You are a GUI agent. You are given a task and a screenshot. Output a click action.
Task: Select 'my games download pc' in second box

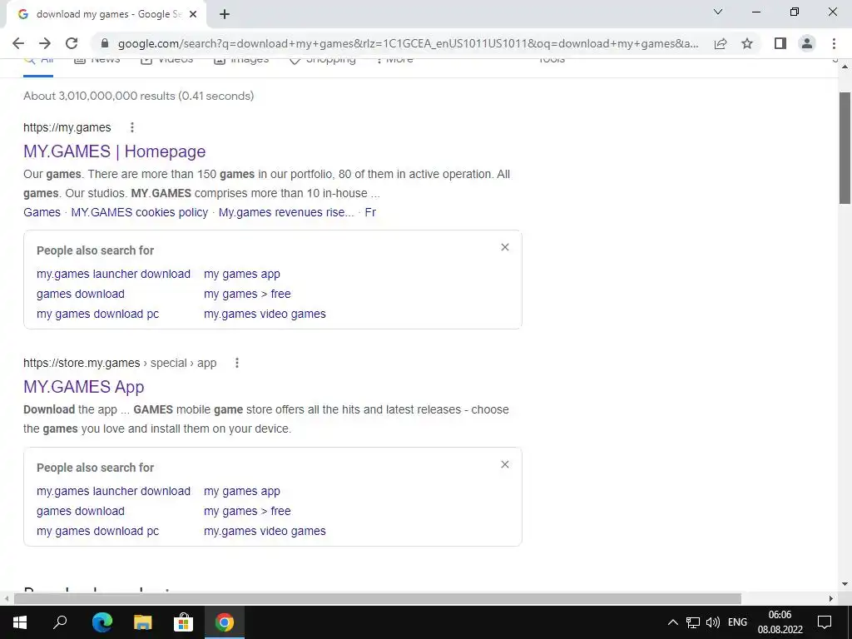(x=98, y=532)
